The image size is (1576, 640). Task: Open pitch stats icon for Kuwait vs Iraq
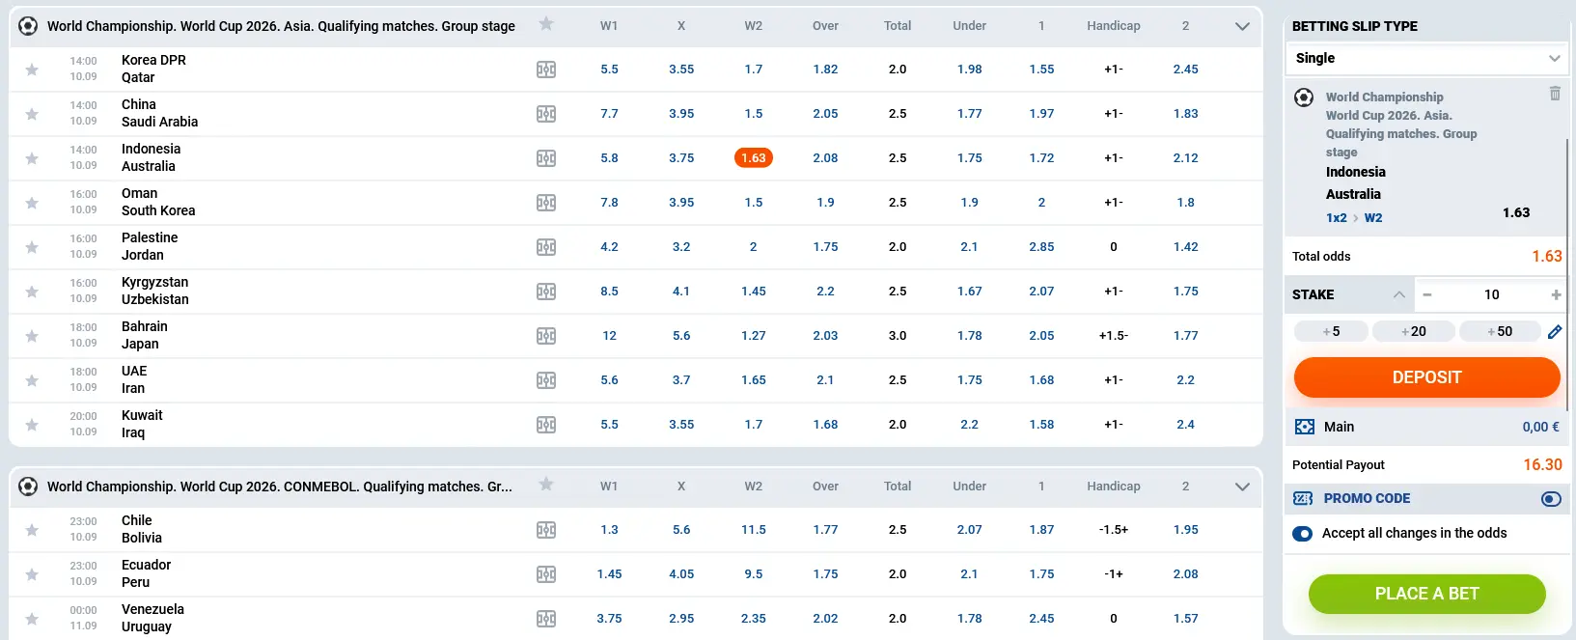[545, 425]
